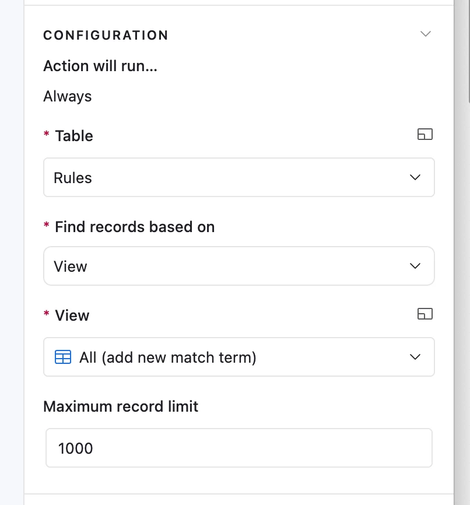Open the All (add new match term) dropdown

(x=239, y=357)
